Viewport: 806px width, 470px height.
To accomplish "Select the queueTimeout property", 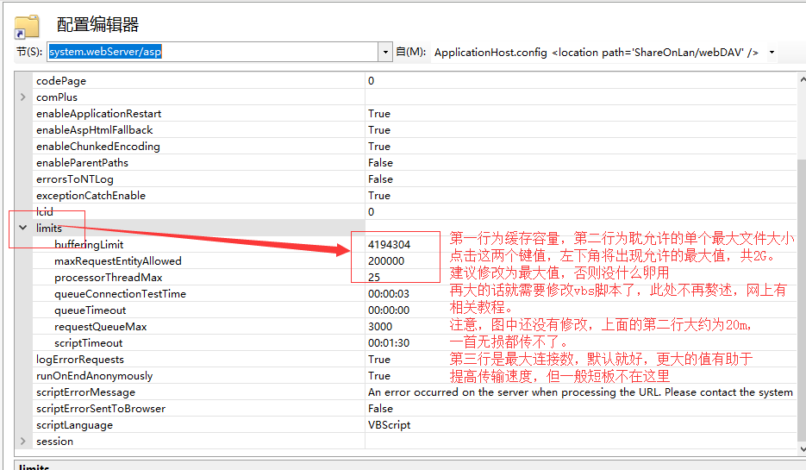I will (x=91, y=310).
